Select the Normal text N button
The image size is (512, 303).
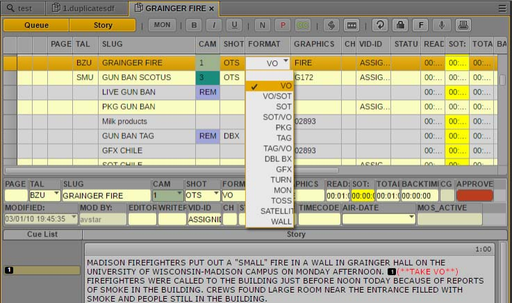click(x=262, y=25)
